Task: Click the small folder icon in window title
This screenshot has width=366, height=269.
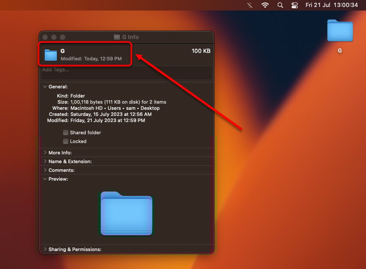Action: click(x=117, y=37)
